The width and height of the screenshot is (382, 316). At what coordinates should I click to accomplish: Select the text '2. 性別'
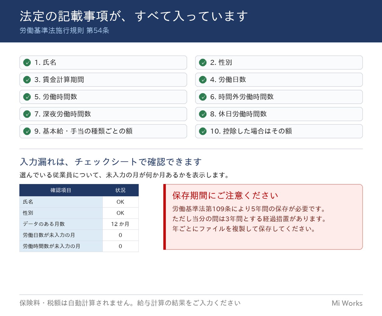pyautogui.click(x=221, y=62)
